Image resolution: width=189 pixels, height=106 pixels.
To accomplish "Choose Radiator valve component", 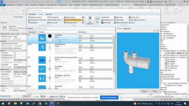I will pyautogui.click(x=107, y=20).
